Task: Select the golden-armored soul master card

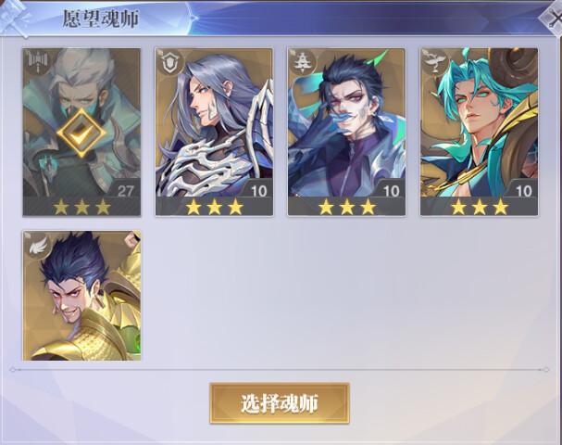Action: (x=81, y=296)
